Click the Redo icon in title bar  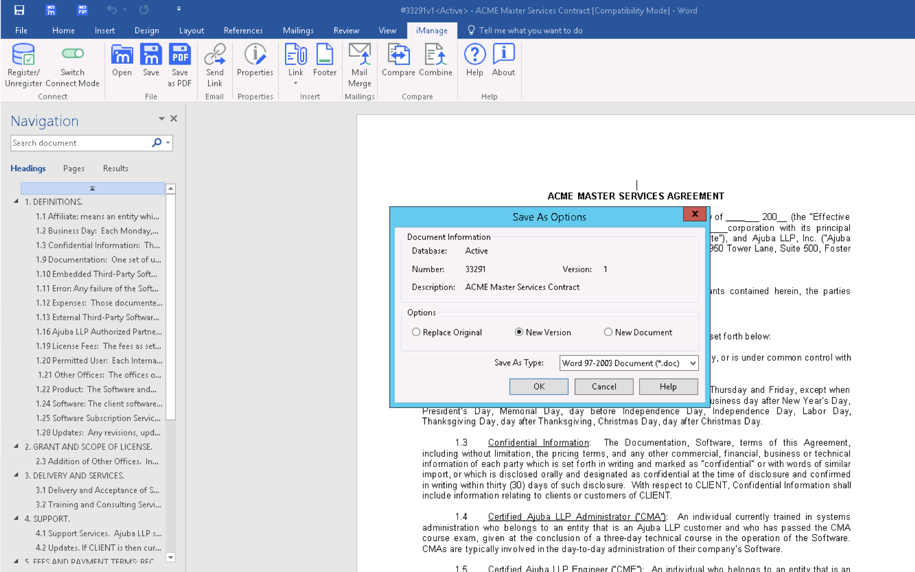pyautogui.click(x=144, y=9)
